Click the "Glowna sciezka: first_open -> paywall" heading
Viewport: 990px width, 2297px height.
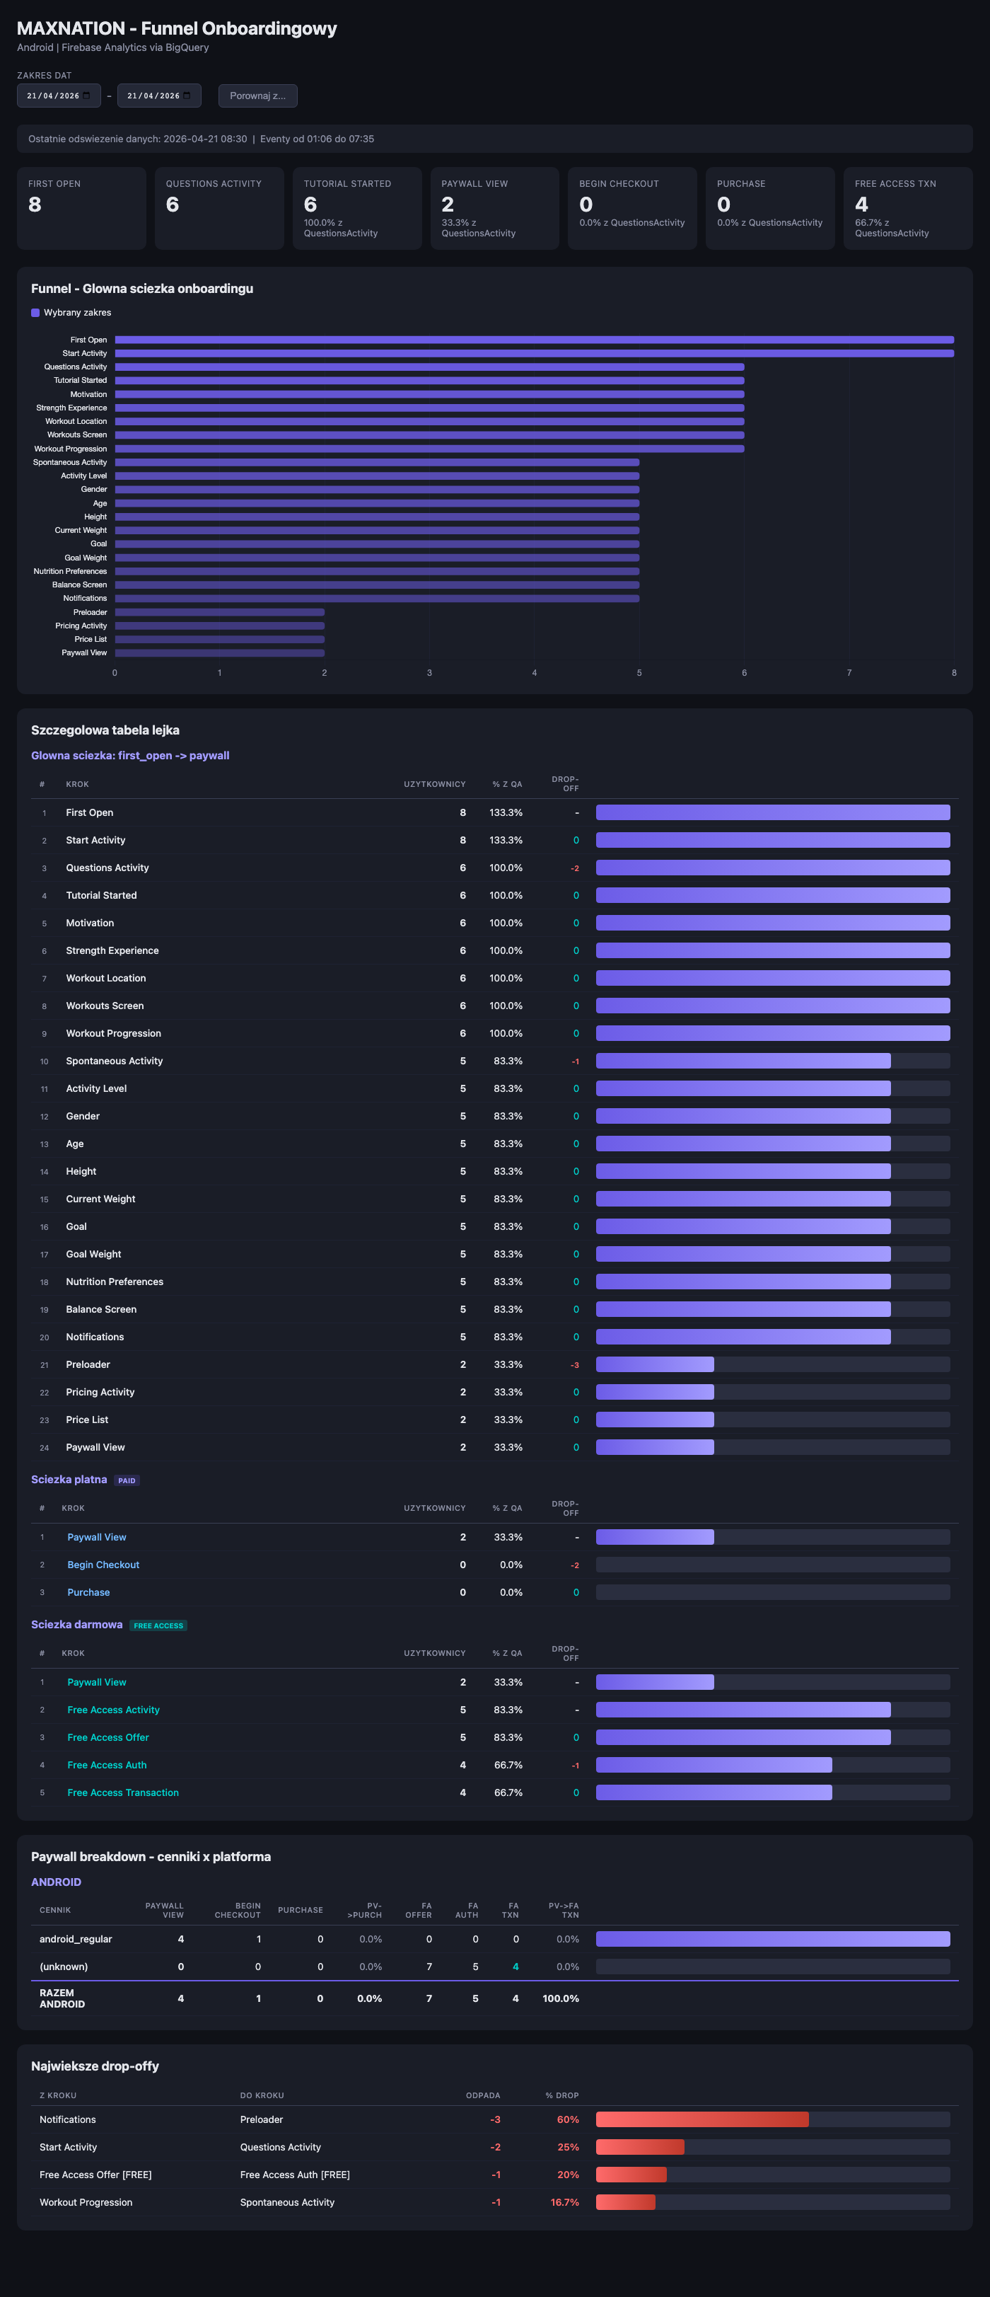click(130, 755)
